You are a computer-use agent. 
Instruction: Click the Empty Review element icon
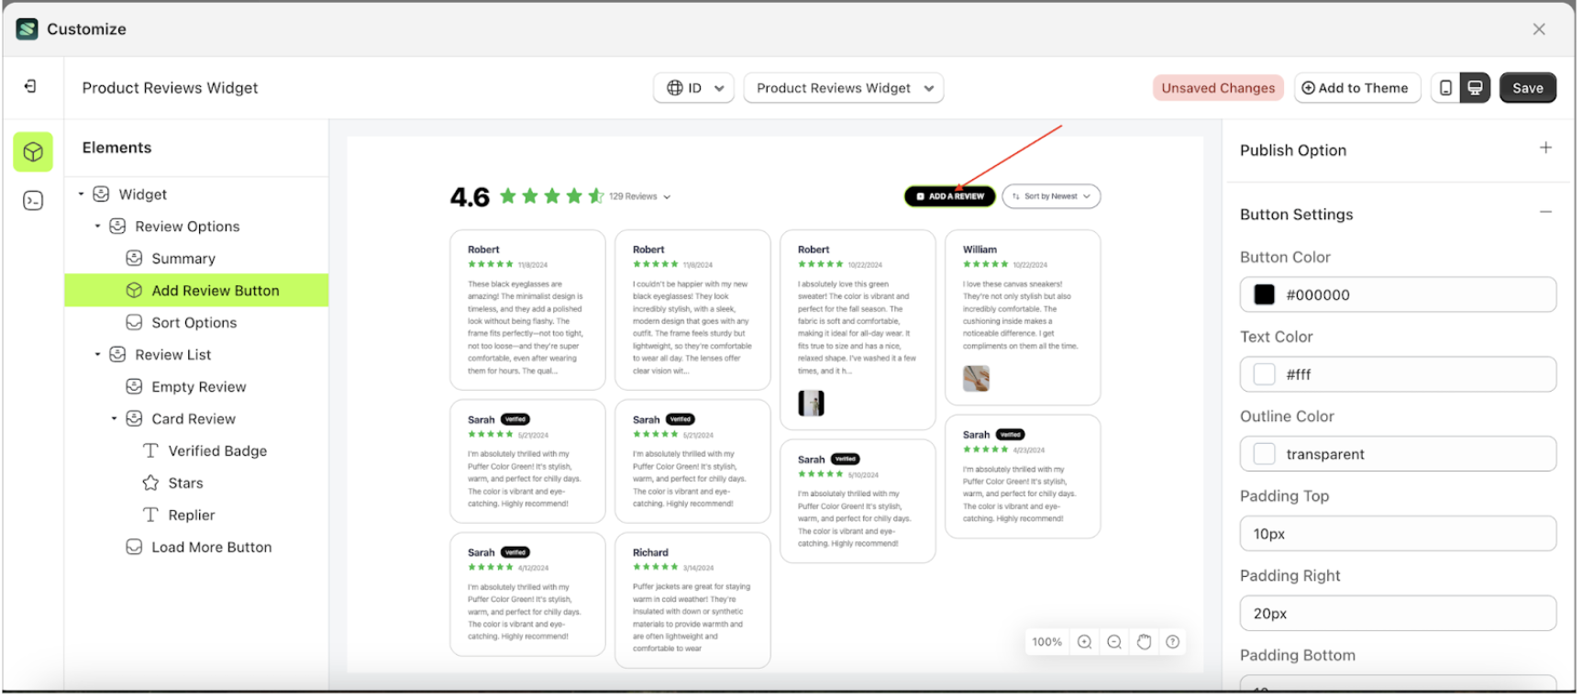pos(134,387)
